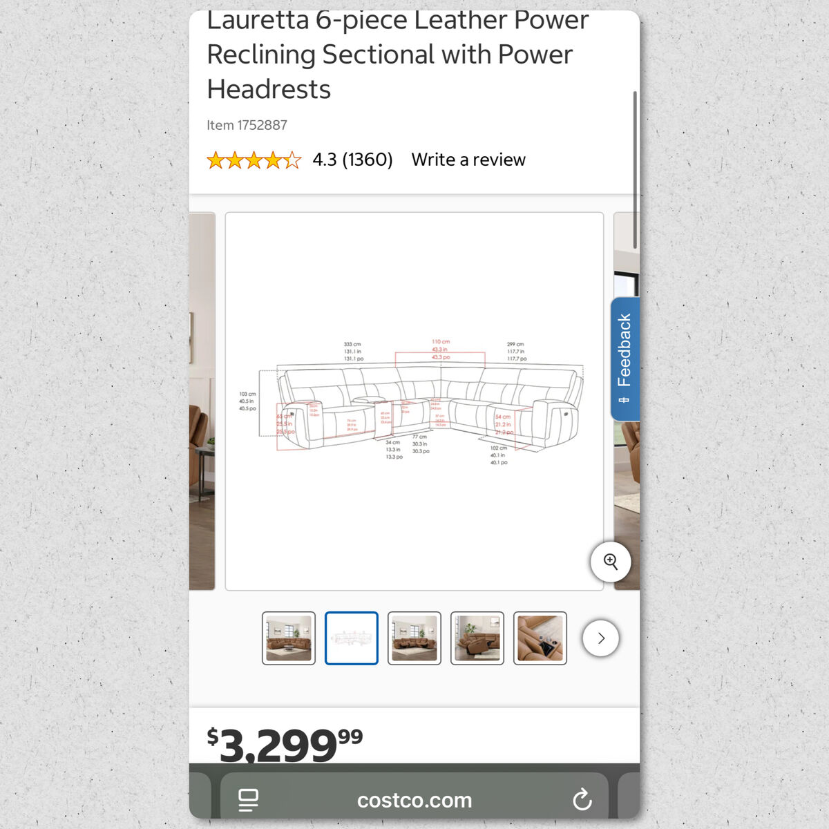Screen dimensions: 829x829
Task: Select the first living room sofa thumbnail
Action: [289, 638]
